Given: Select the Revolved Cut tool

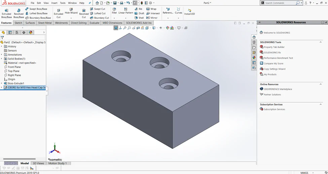Looking at the screenshot, I should 84,13.
